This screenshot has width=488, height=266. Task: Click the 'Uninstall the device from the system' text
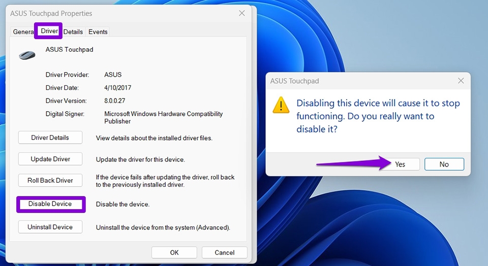tap(163, 227)
